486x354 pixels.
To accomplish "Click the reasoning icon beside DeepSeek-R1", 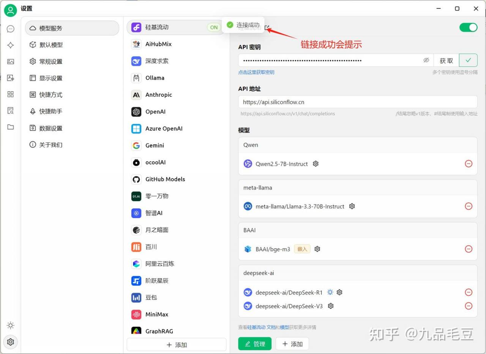I will (330, 292).
